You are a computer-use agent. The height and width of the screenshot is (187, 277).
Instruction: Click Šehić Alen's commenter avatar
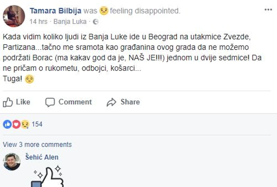[x=12, y=162]
